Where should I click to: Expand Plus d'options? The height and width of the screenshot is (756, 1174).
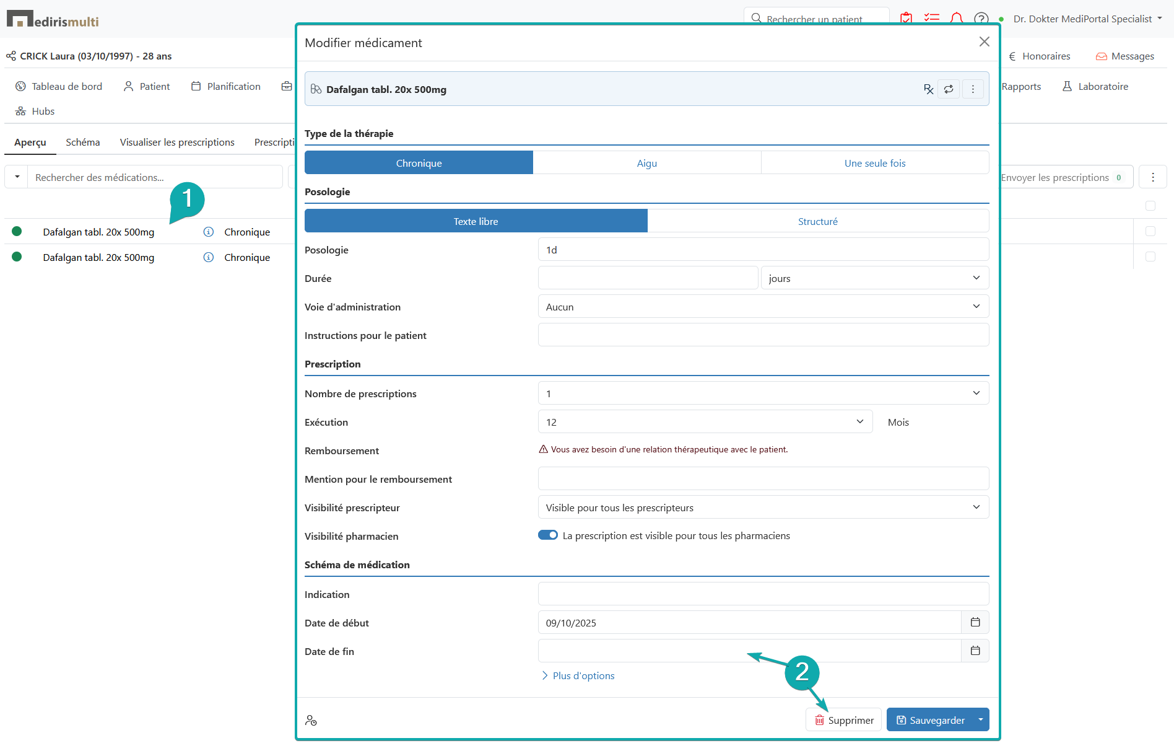(x=578, y=675)
